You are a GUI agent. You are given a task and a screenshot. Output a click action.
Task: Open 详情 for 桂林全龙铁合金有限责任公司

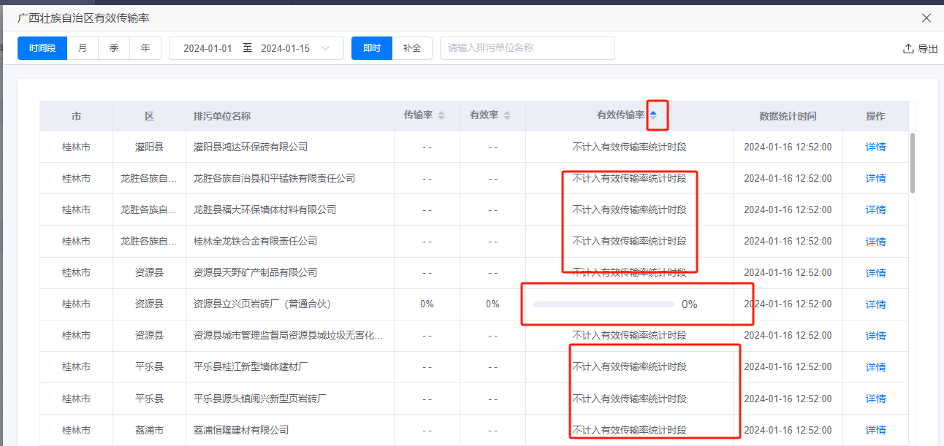(x=875, y=241)
